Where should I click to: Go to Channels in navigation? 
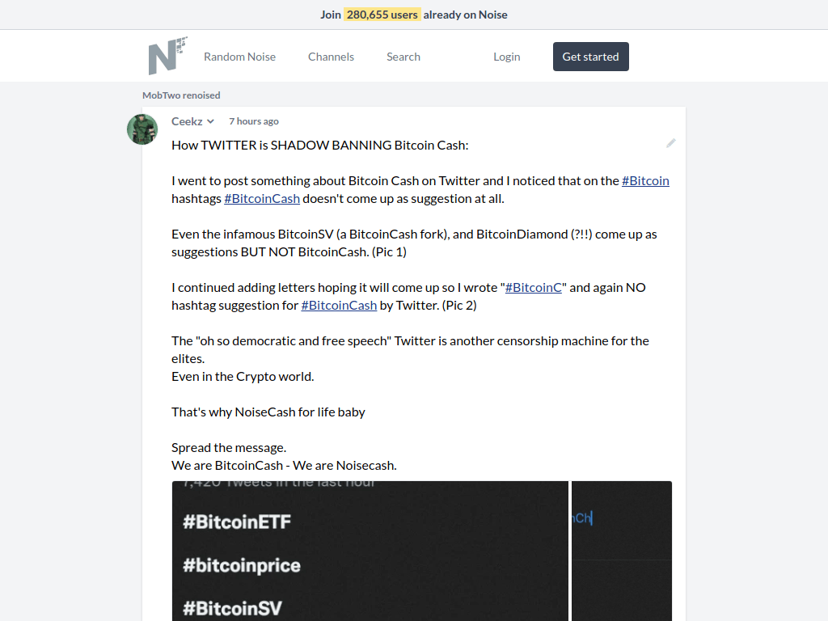(331, 57)
